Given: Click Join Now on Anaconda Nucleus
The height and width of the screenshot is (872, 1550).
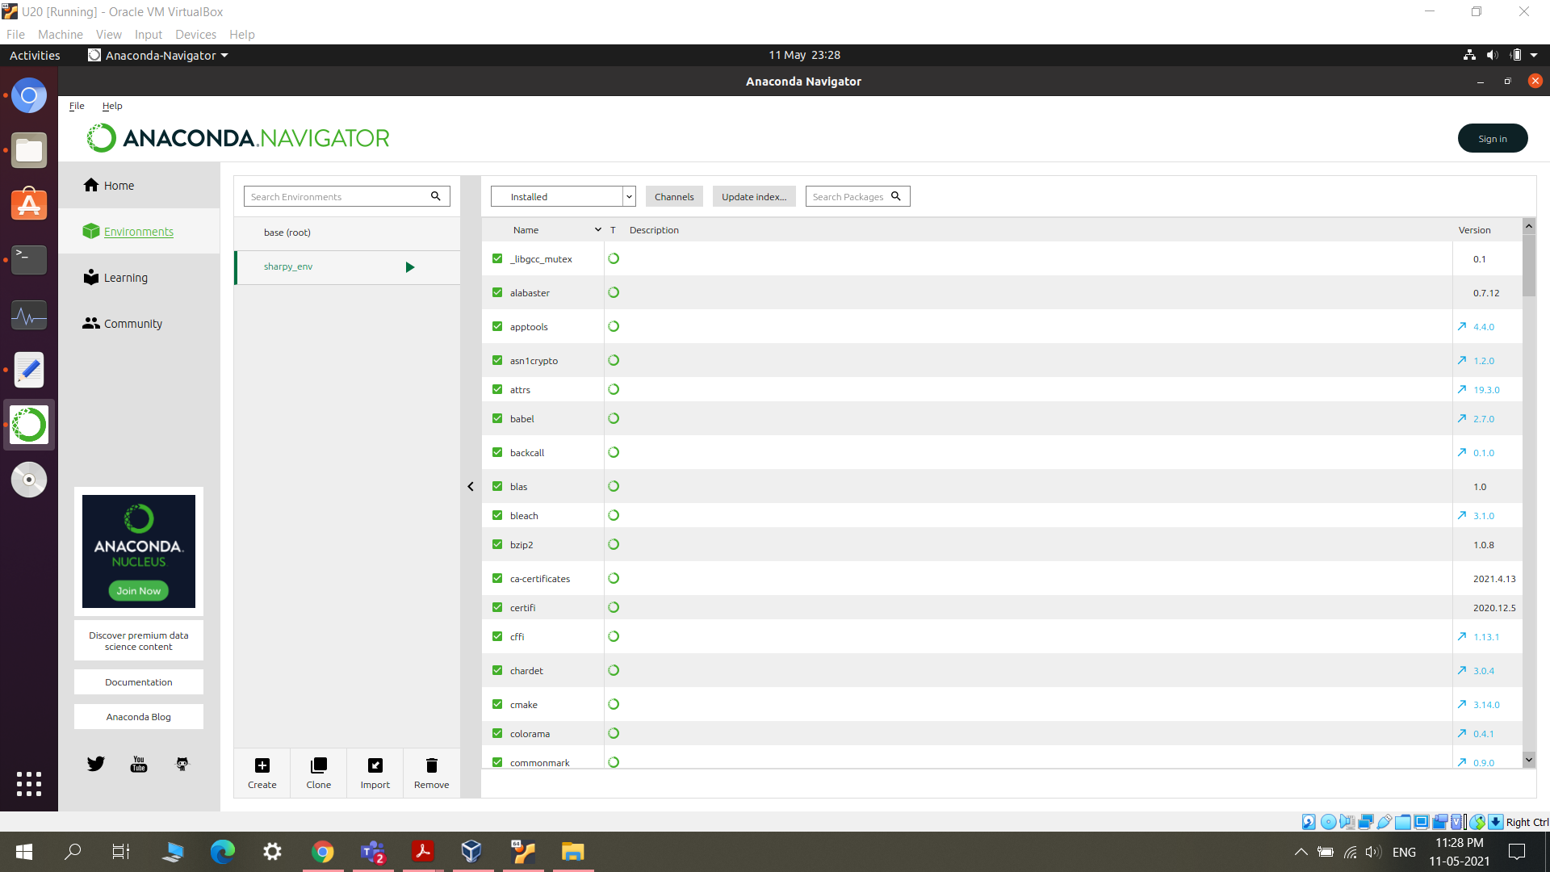Looking at the screenshot, I should tap(139, 591).
